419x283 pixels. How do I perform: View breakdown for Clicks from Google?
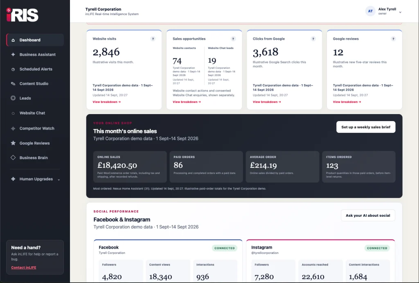click(267, 102)
